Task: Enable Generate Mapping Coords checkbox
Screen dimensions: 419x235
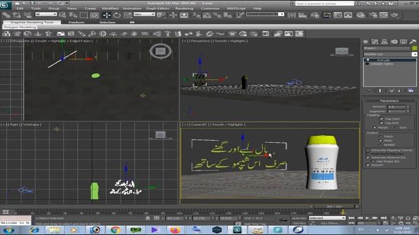Action: coord(368,150)
